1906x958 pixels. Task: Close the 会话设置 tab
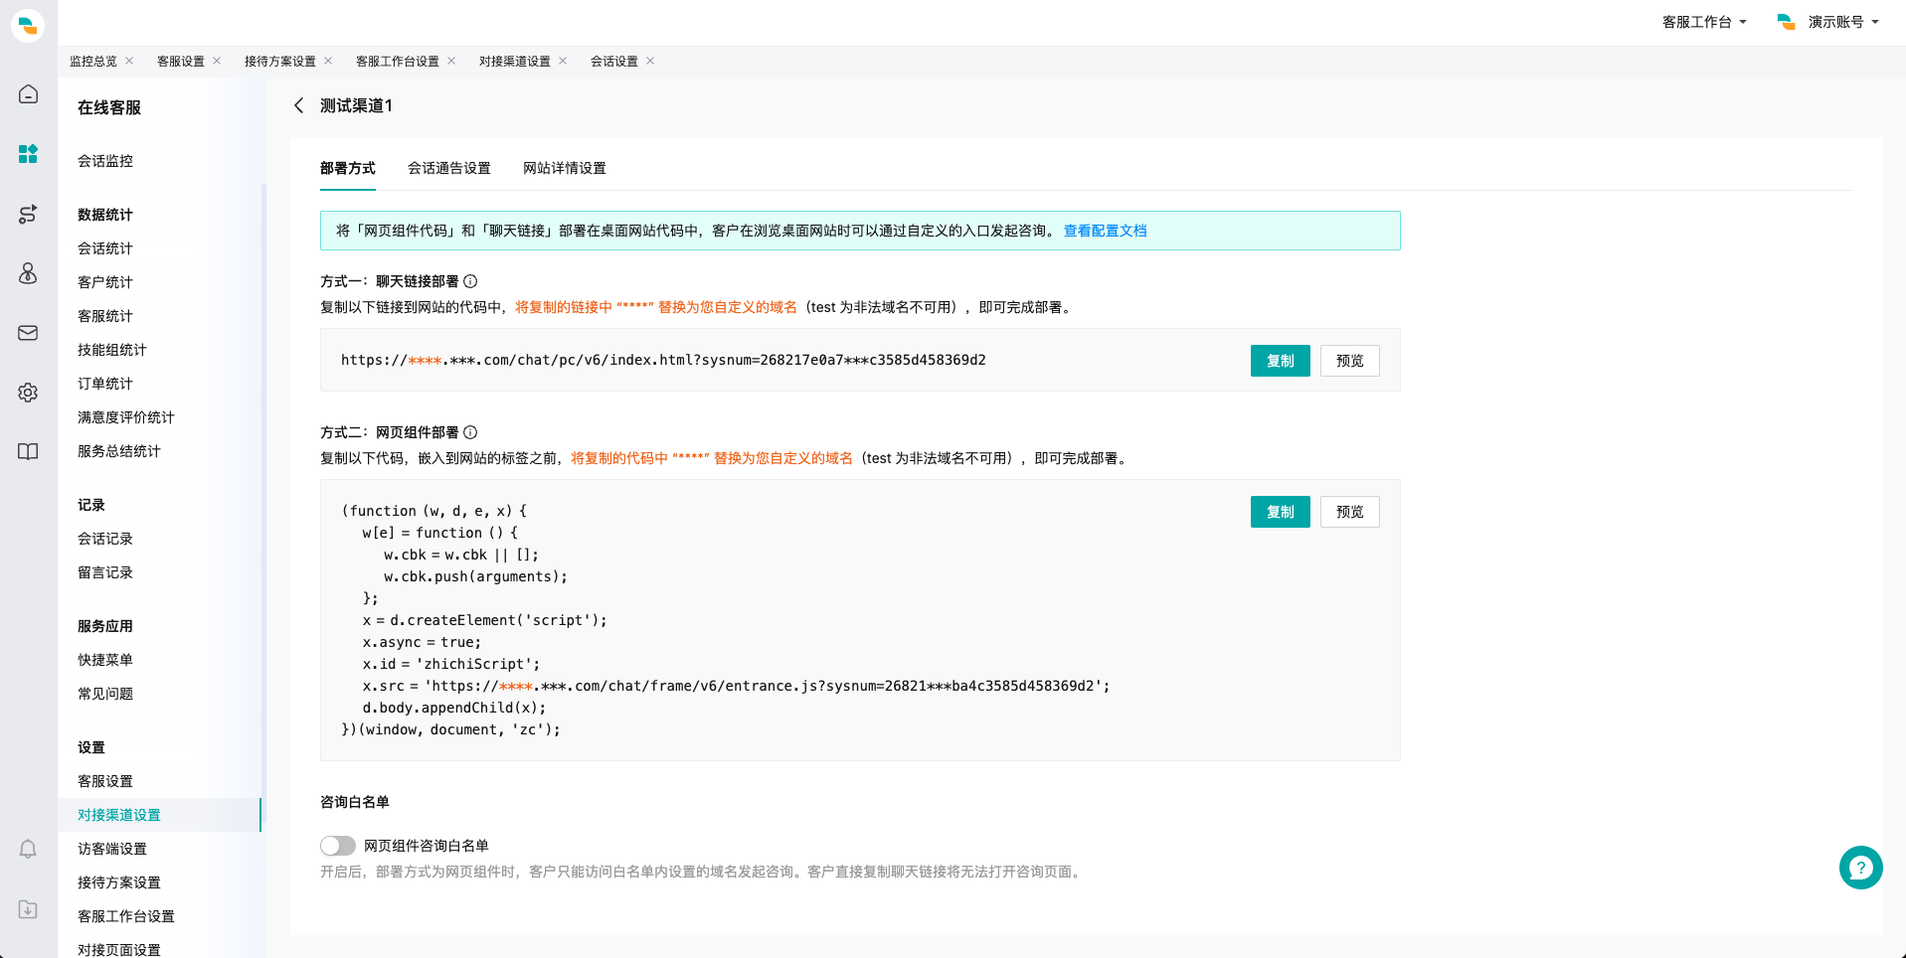coord(650,61)
